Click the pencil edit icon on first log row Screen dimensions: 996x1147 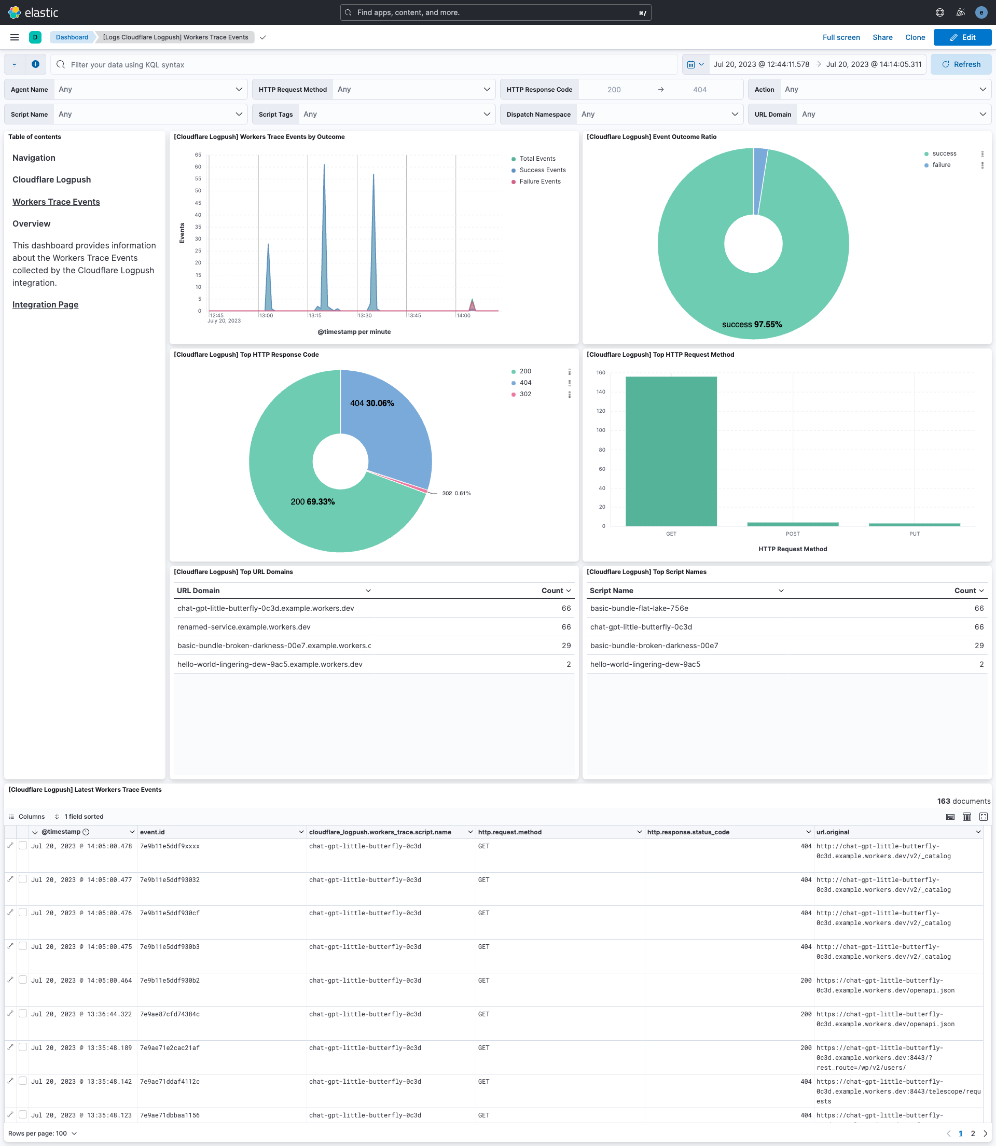tap(10, 846)
